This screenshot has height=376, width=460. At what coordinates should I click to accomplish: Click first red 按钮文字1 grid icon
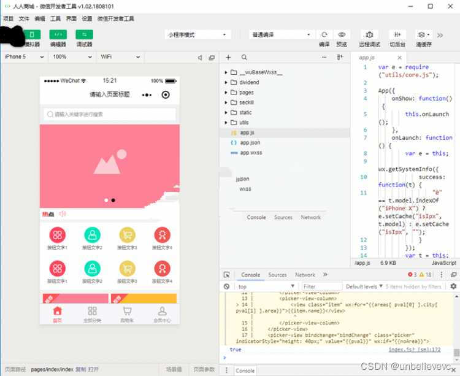pyautogui.click(x=58, y=235)
